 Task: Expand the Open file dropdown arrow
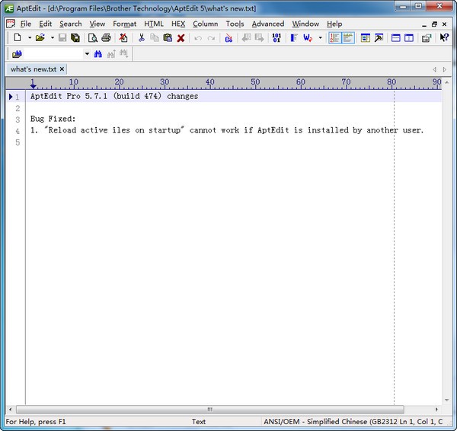point(52,38)
